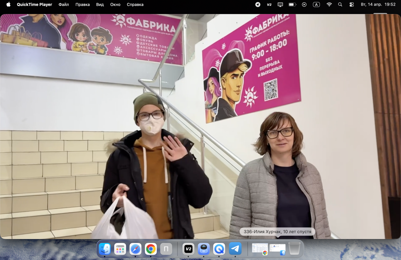This screenshot has width=401, height=260.
Task: Click the date and time clock
Action: click(378, 5)
